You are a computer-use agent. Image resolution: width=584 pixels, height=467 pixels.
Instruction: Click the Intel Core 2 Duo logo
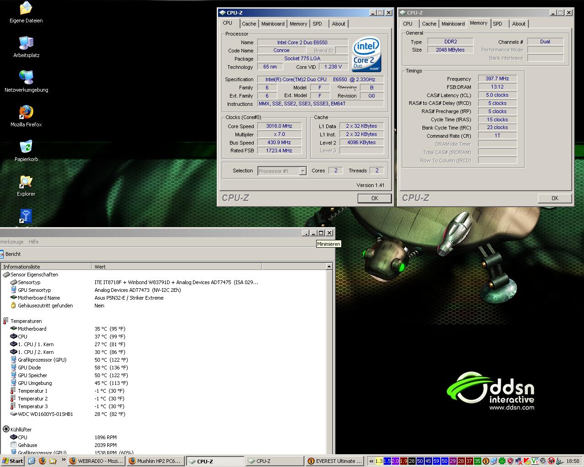(x=366, y=54)
